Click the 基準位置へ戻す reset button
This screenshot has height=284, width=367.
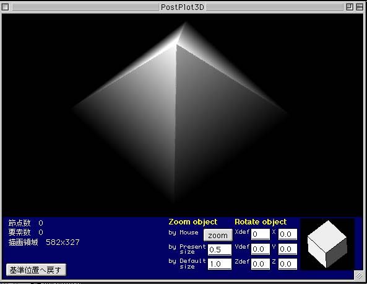tap(36, 270)
